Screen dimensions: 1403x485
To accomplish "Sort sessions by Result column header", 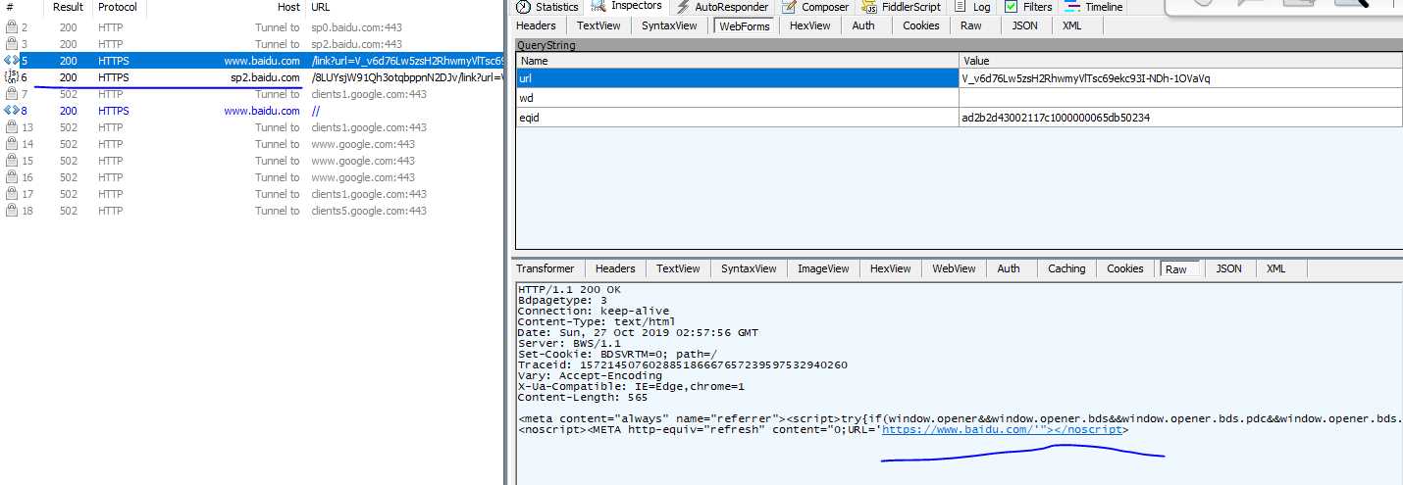I will coord(69,7).
